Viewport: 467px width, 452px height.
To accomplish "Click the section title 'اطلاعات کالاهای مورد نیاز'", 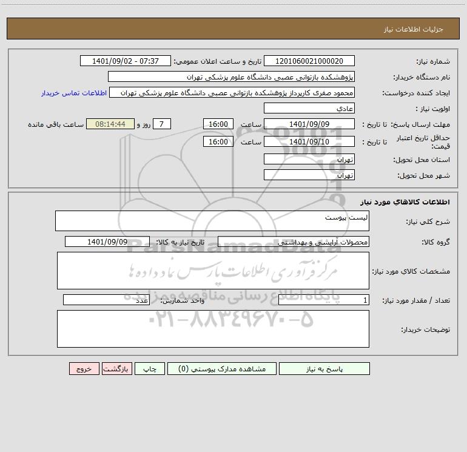I will (x=405, y=202).
